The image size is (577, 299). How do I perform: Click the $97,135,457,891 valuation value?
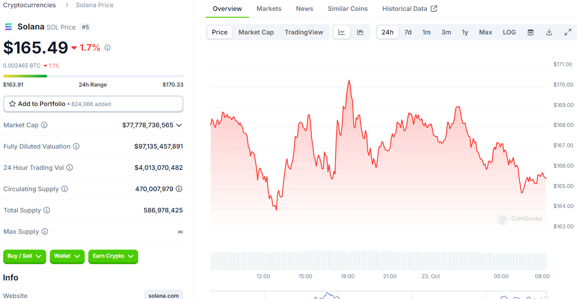[159, 146]
